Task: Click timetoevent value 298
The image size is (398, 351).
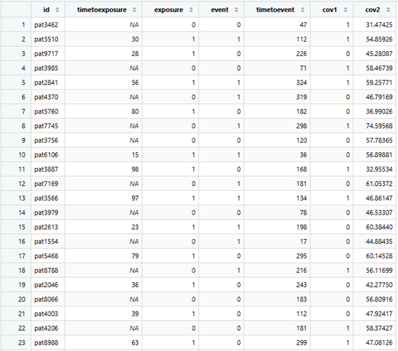Action: click(301, 126)
